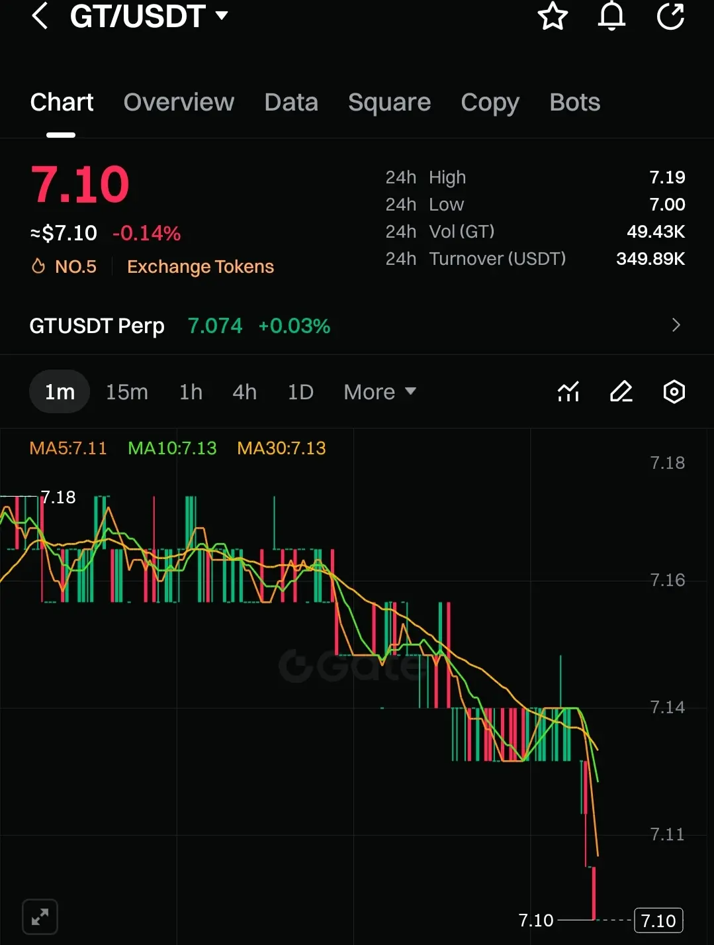Tap the 24h High value 7.19

pyautogui.click(x=667, y=177)
